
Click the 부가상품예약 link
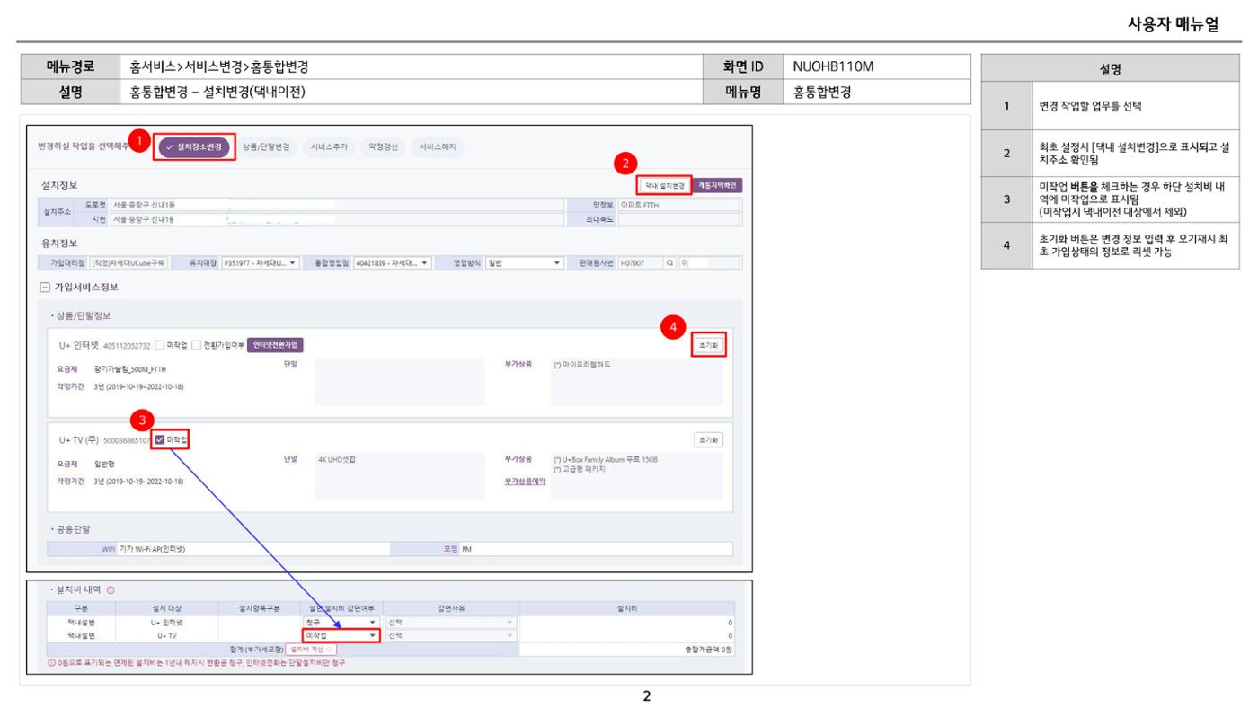coord(526,481)
